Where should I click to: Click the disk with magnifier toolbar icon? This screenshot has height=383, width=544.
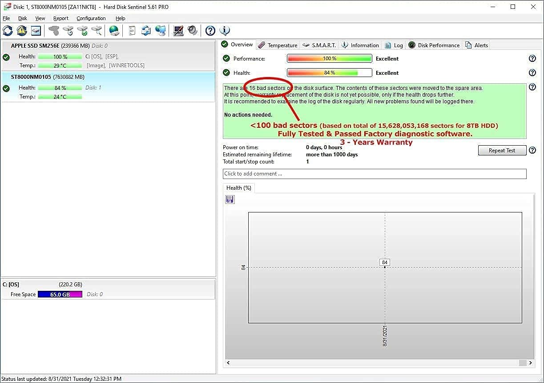click(x=97, y=31)
